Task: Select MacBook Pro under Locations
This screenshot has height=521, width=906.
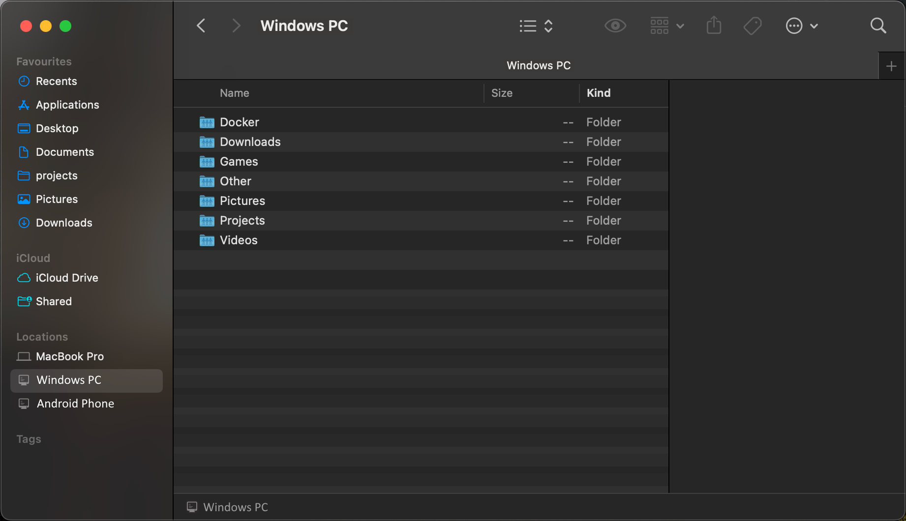Action: 87,356
